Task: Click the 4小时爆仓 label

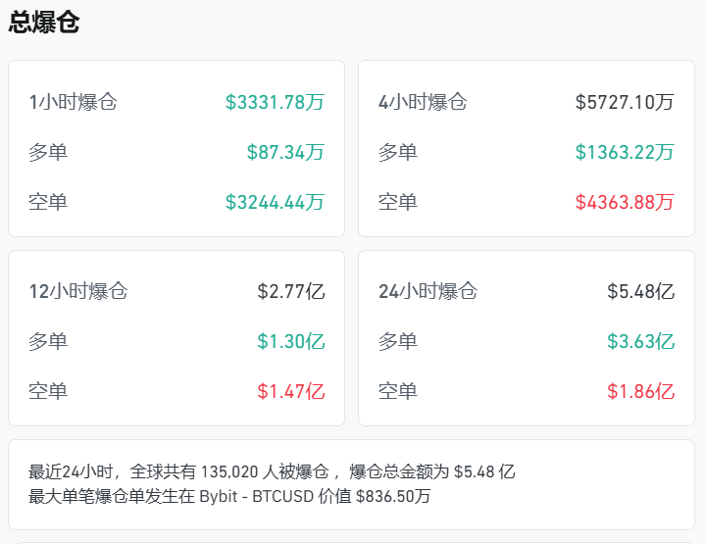Action: coord(423,102)
